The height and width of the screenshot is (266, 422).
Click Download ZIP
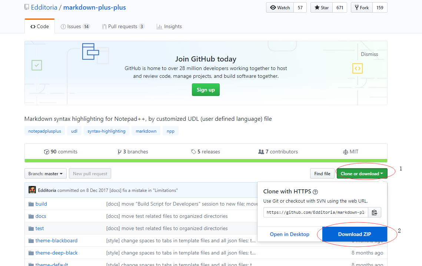click(x=355, y=234)
